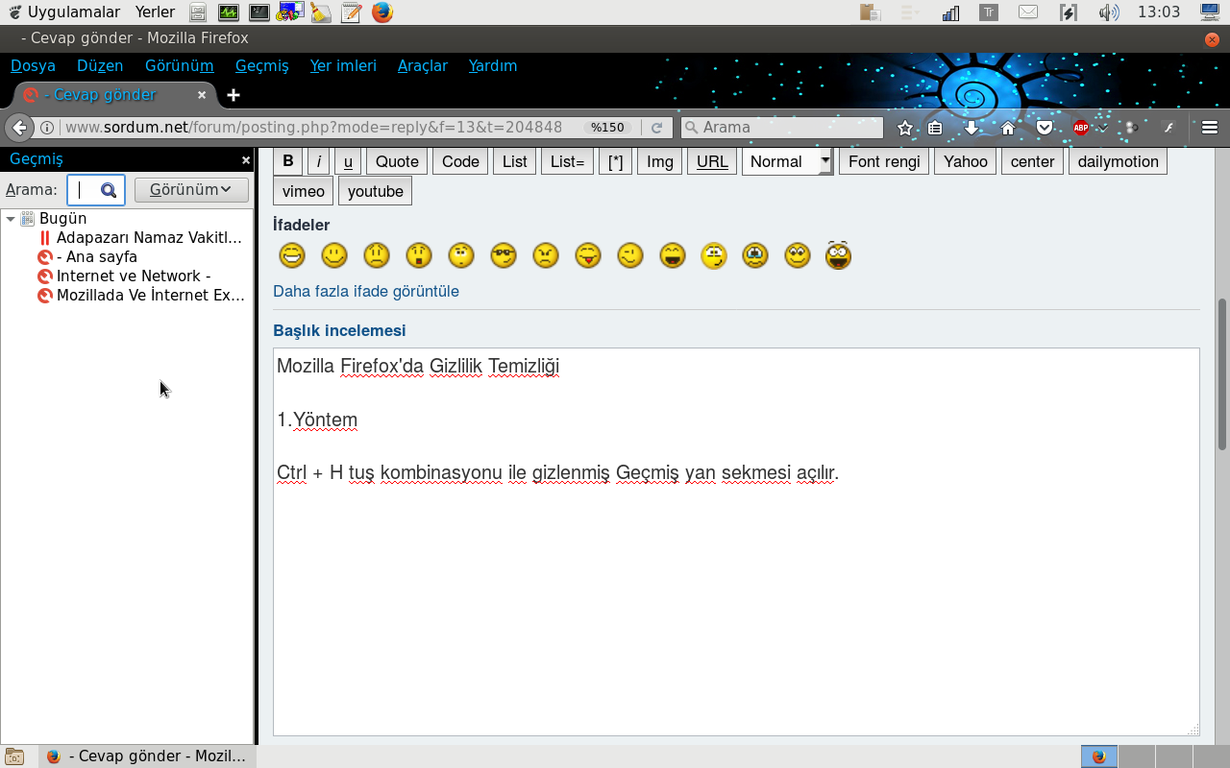1230x768 pixels.
Task: Open the Firefox hamburger menu
Action: (x=1210, y=128)
